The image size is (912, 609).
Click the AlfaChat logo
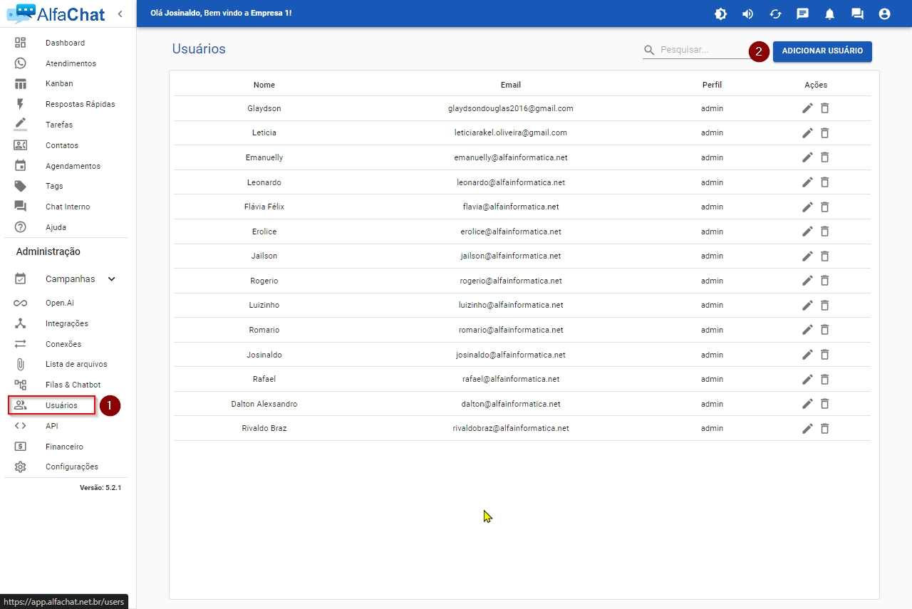[56, 13]
